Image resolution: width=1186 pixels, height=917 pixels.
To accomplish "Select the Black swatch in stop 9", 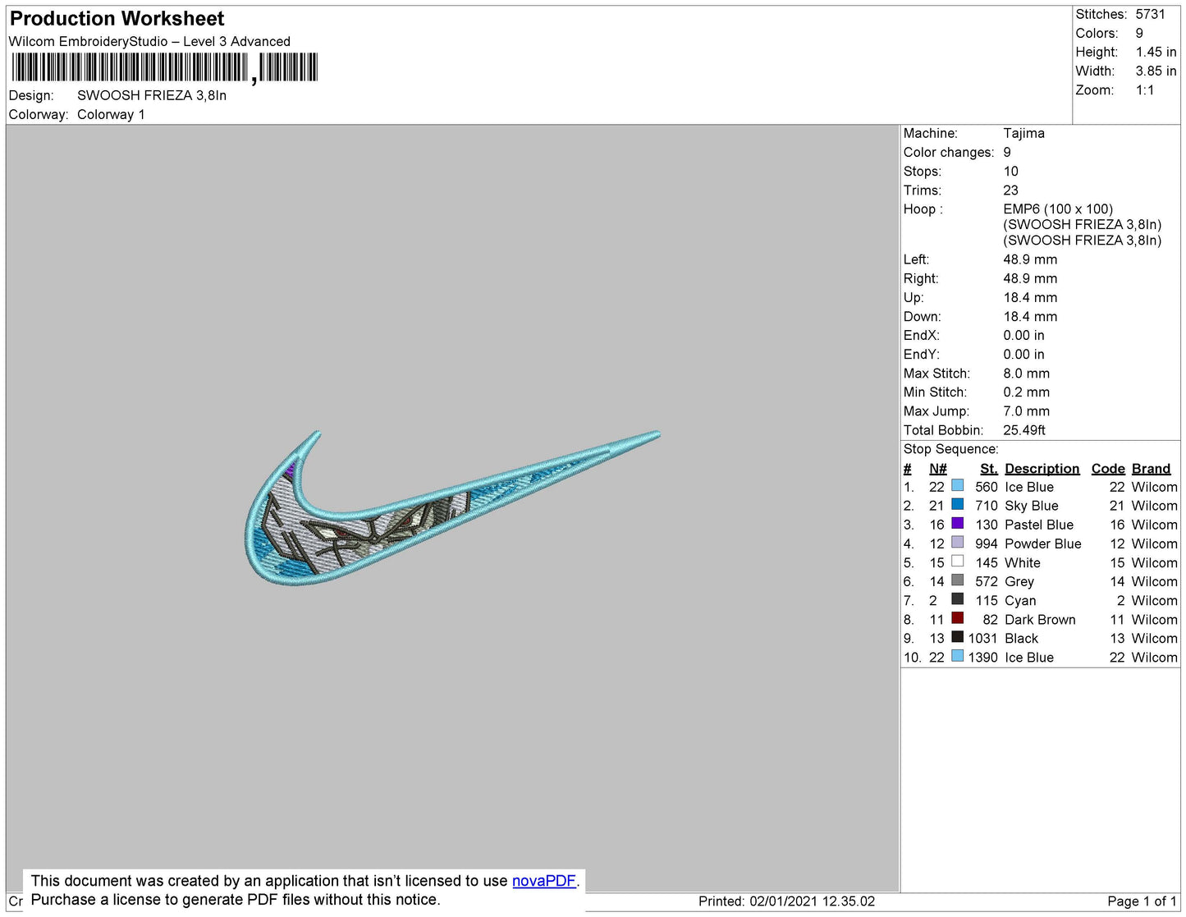I will pos(957,637).
